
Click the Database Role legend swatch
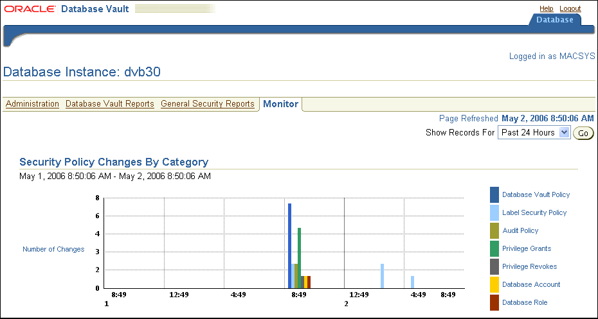click(494, 302)
